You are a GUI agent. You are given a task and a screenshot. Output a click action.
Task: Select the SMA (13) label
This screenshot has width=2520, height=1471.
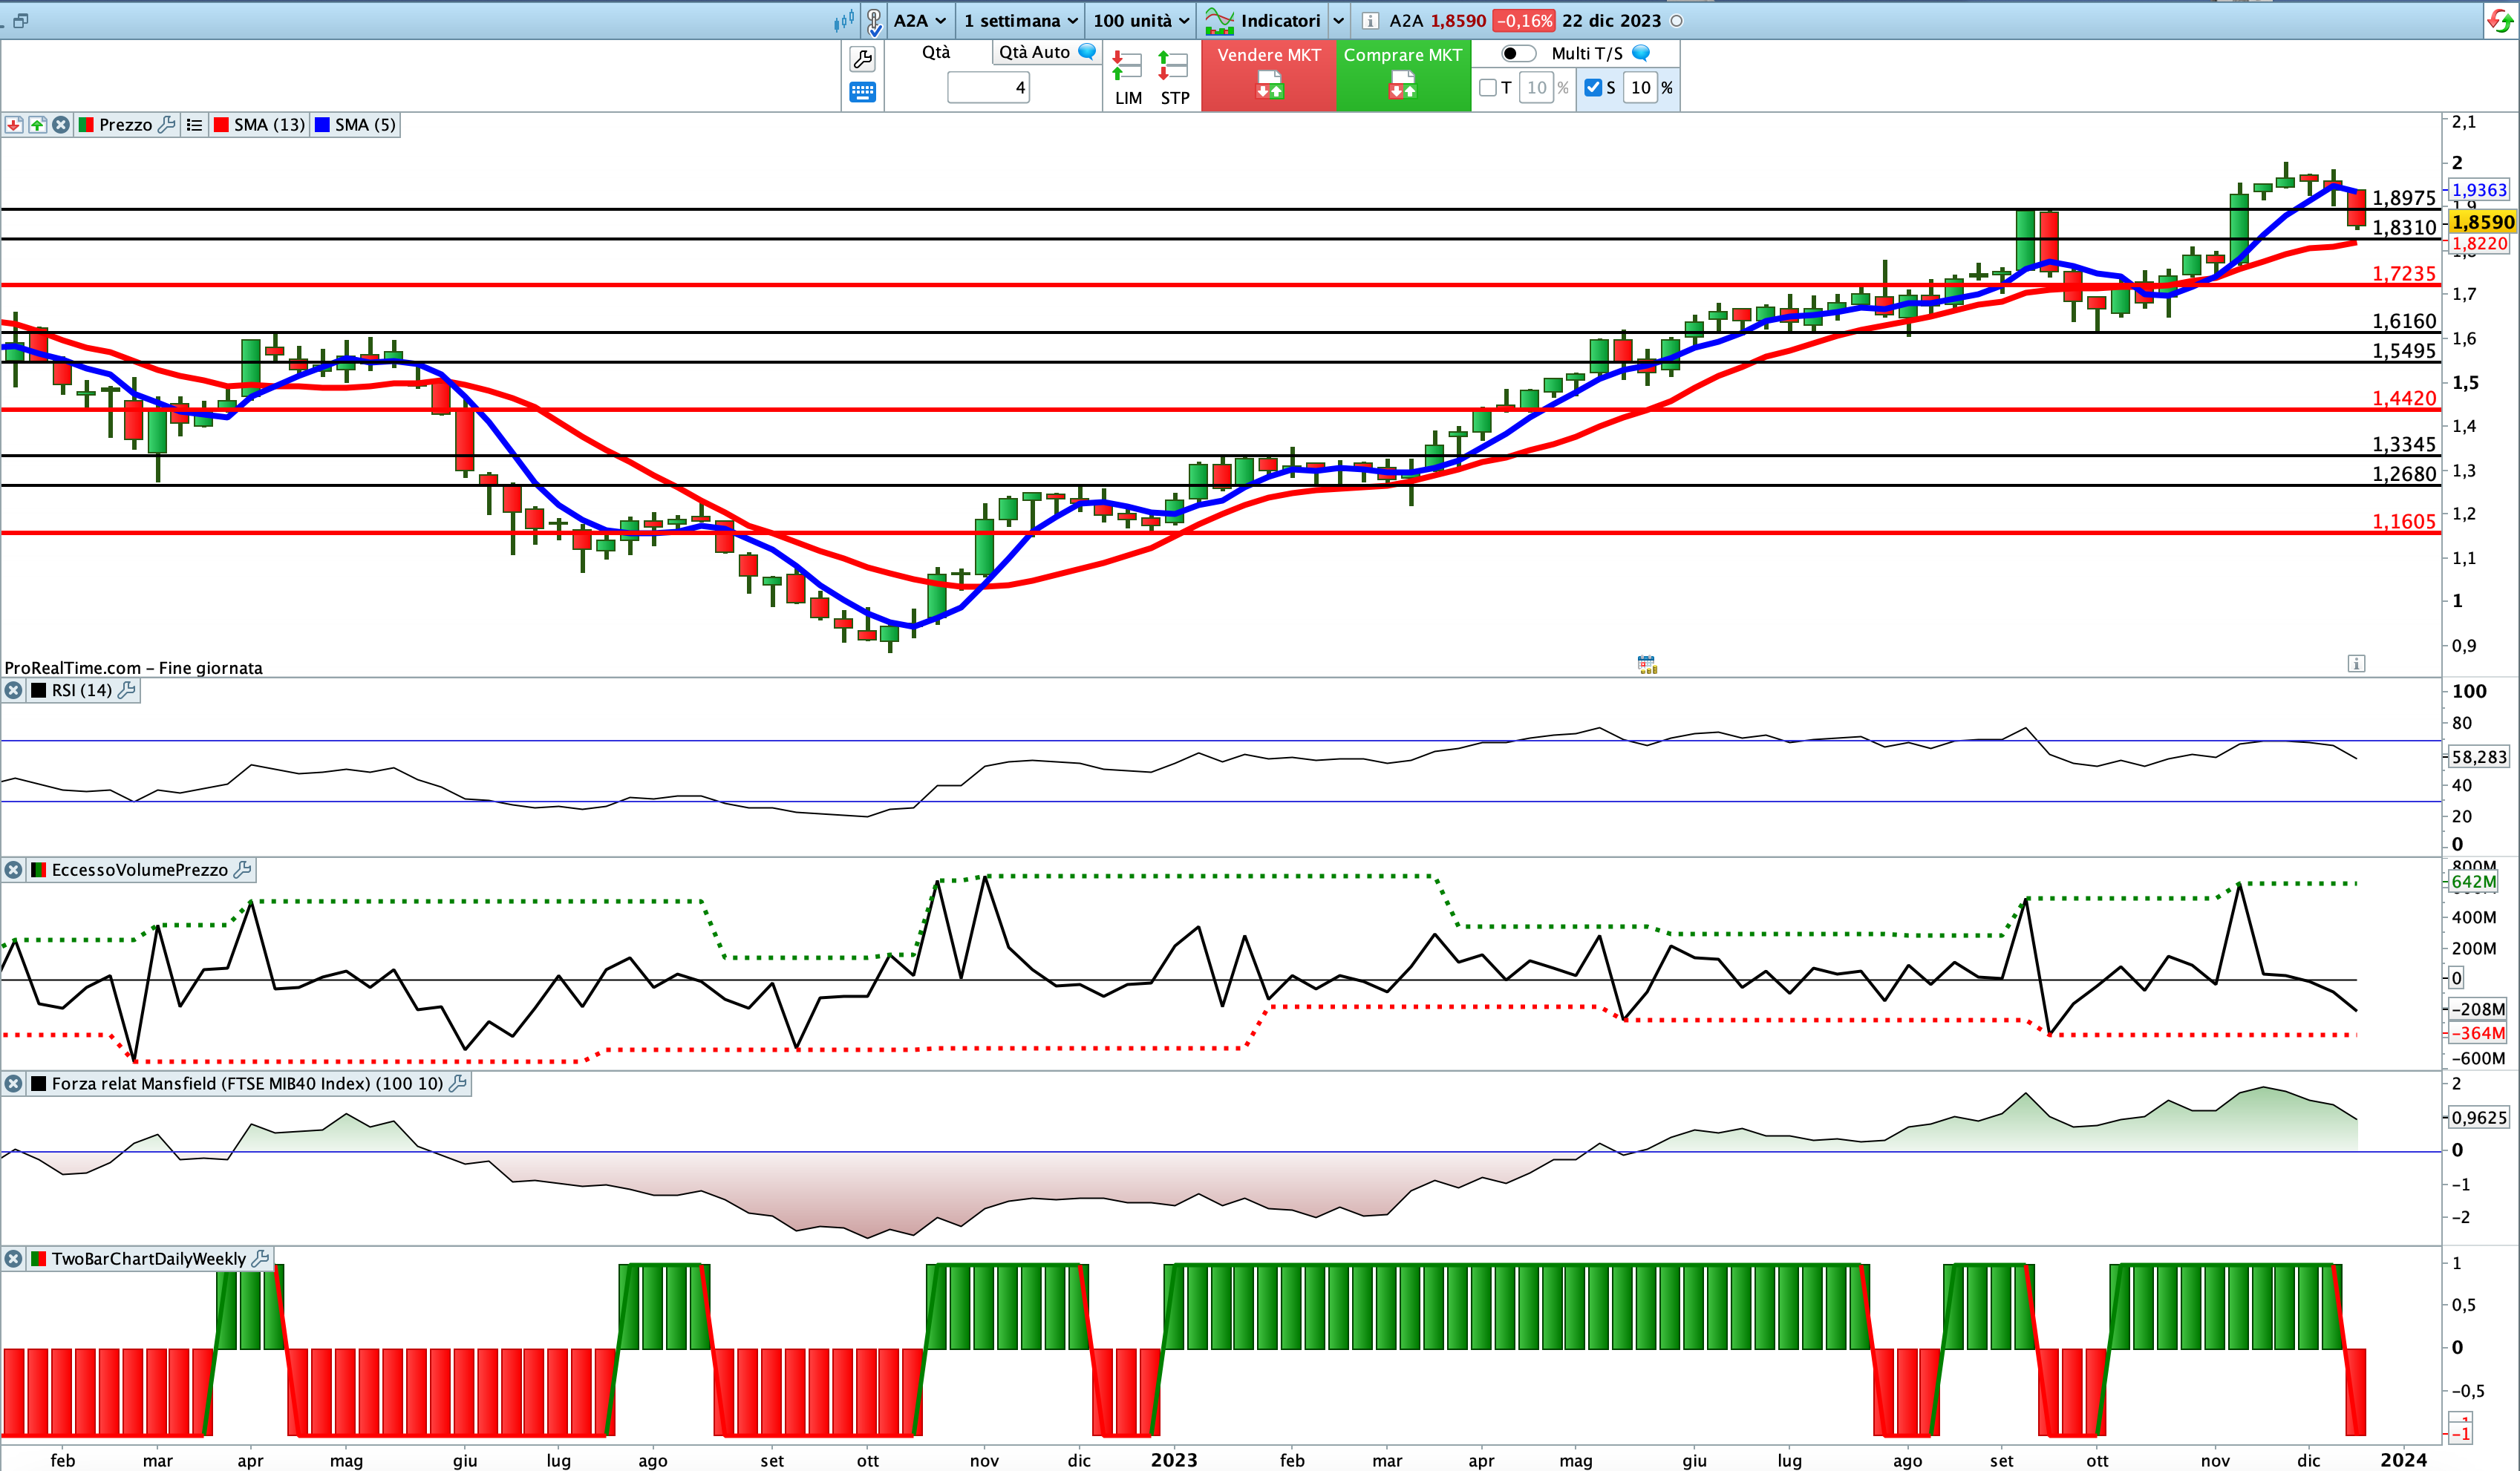point(270,125)
